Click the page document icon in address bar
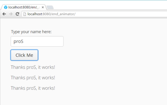Screen dimensions: 167x105 (24, 14)
